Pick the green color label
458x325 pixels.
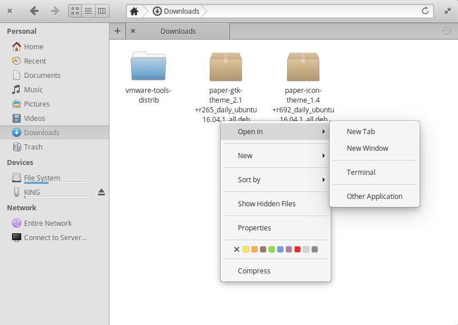tap(272, 249)
